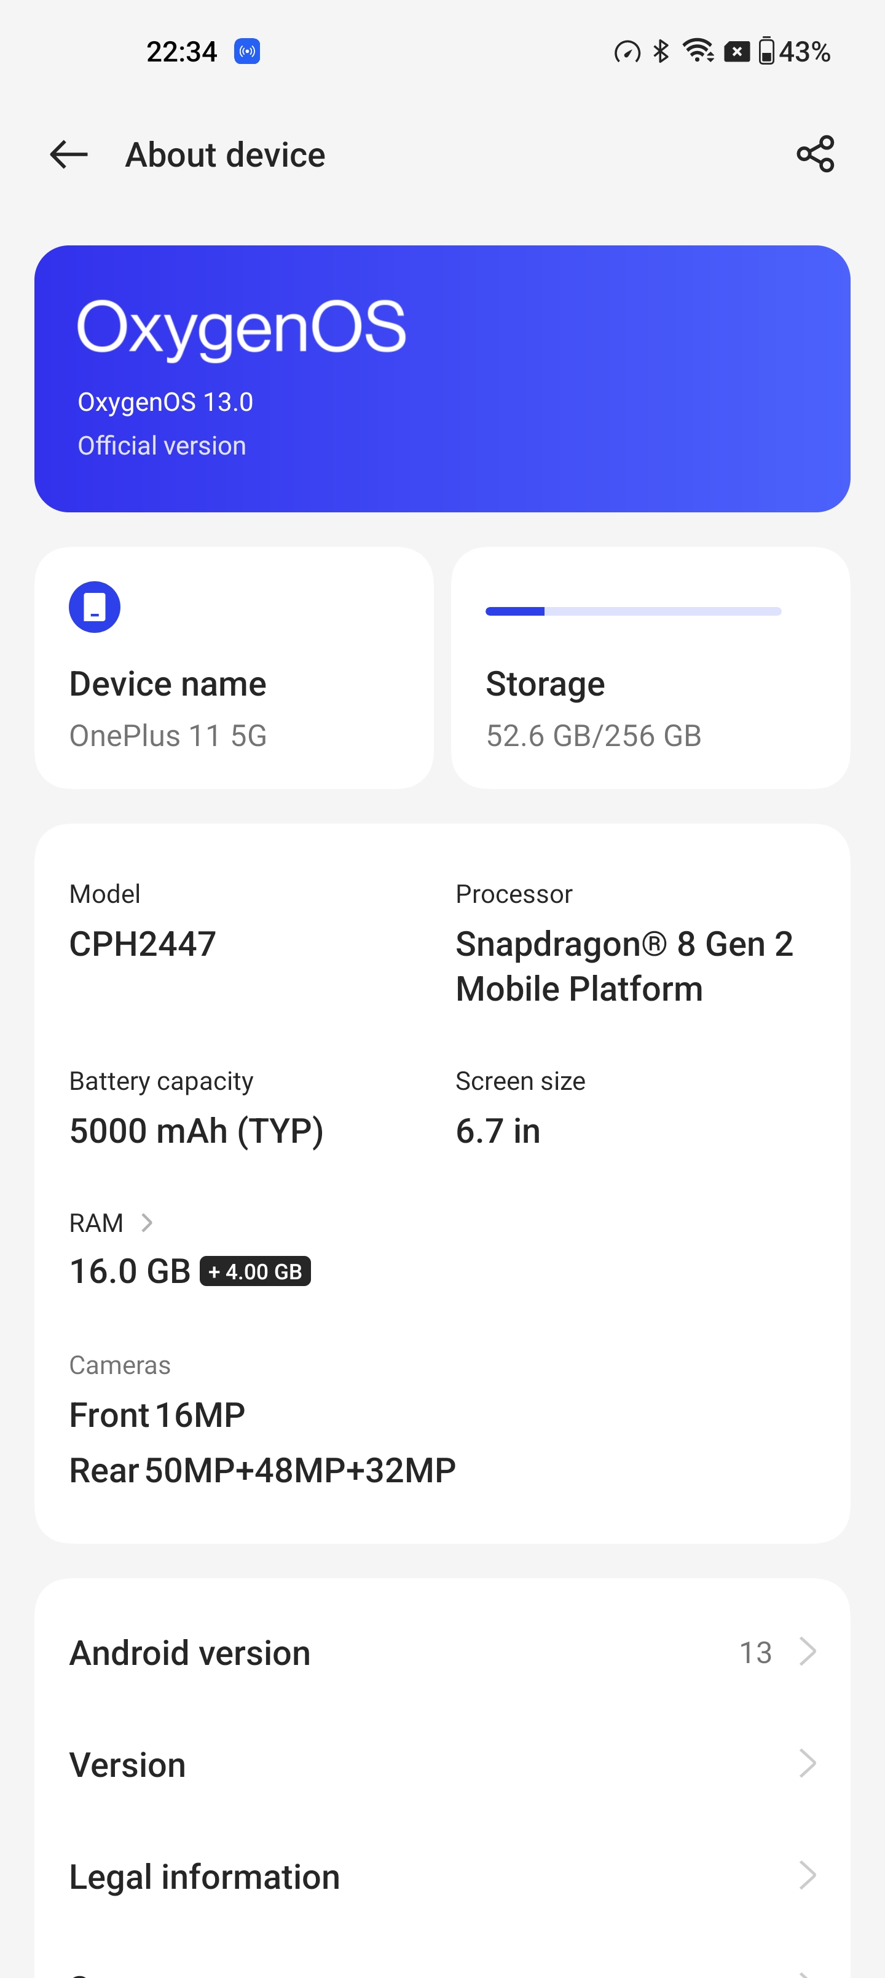Tap the battery status icon

coord(766,52)
